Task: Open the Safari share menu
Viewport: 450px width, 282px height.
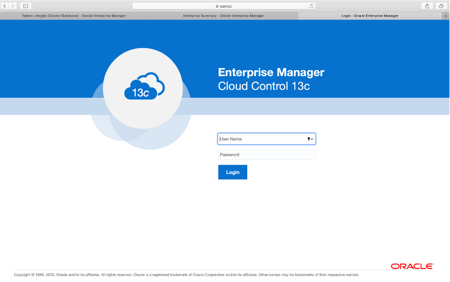Action: pos(427,6)
